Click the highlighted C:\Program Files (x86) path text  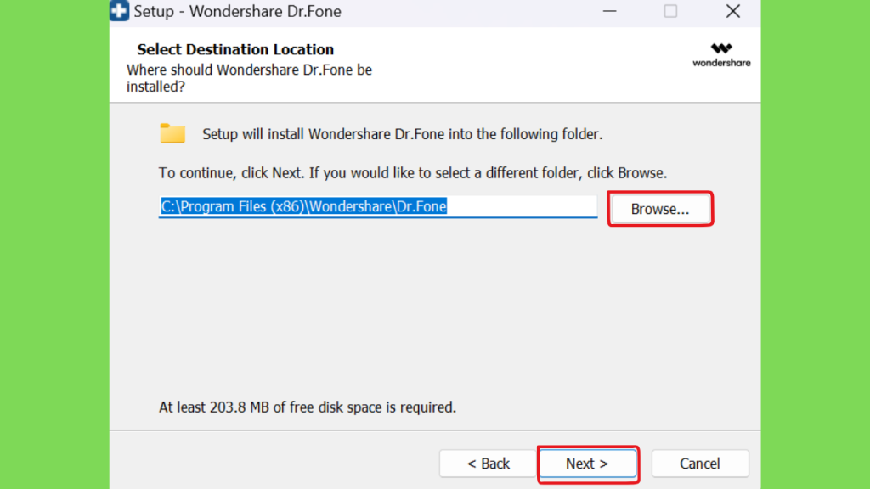tap(303, 206)
